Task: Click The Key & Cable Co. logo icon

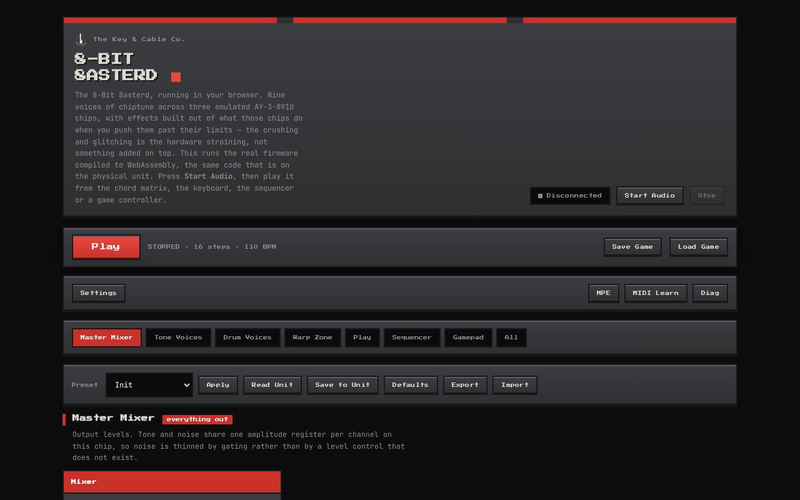Action: click(81, 39)
